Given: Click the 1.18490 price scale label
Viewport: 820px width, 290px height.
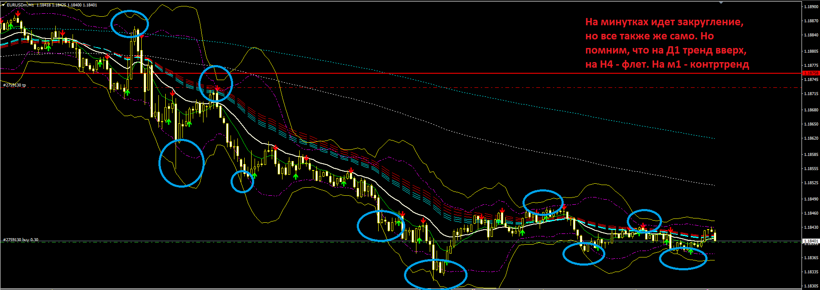Looking at the screenshot, I should (811, 199).
